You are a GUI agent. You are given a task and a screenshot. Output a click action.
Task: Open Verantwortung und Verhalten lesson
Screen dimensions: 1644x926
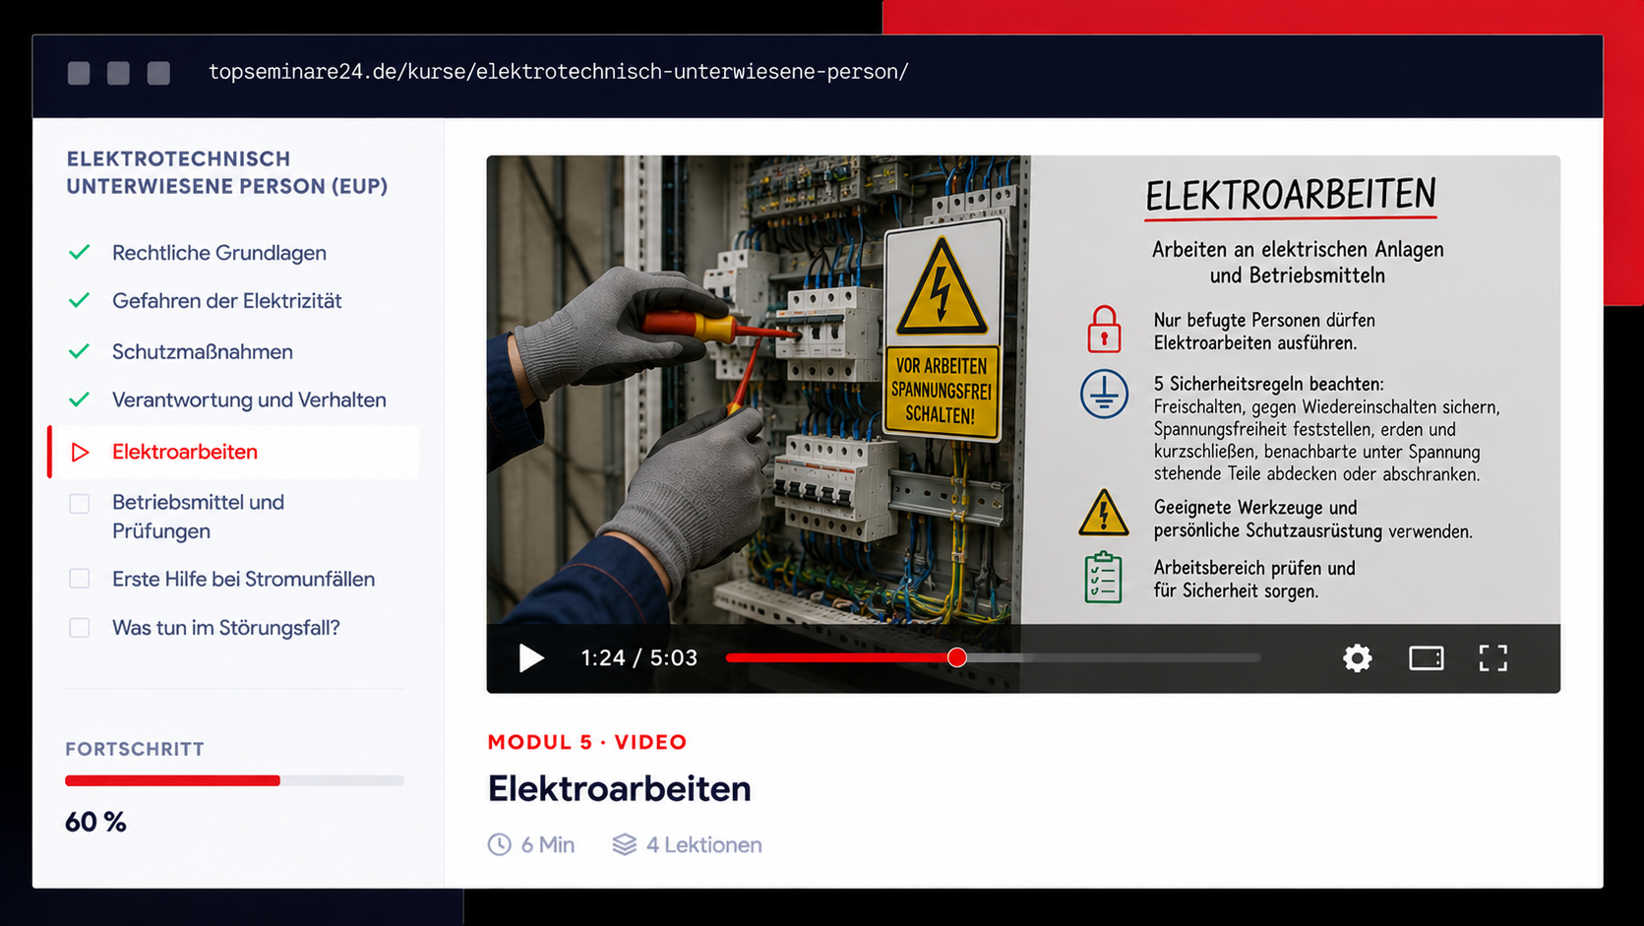tap(249, 400)
